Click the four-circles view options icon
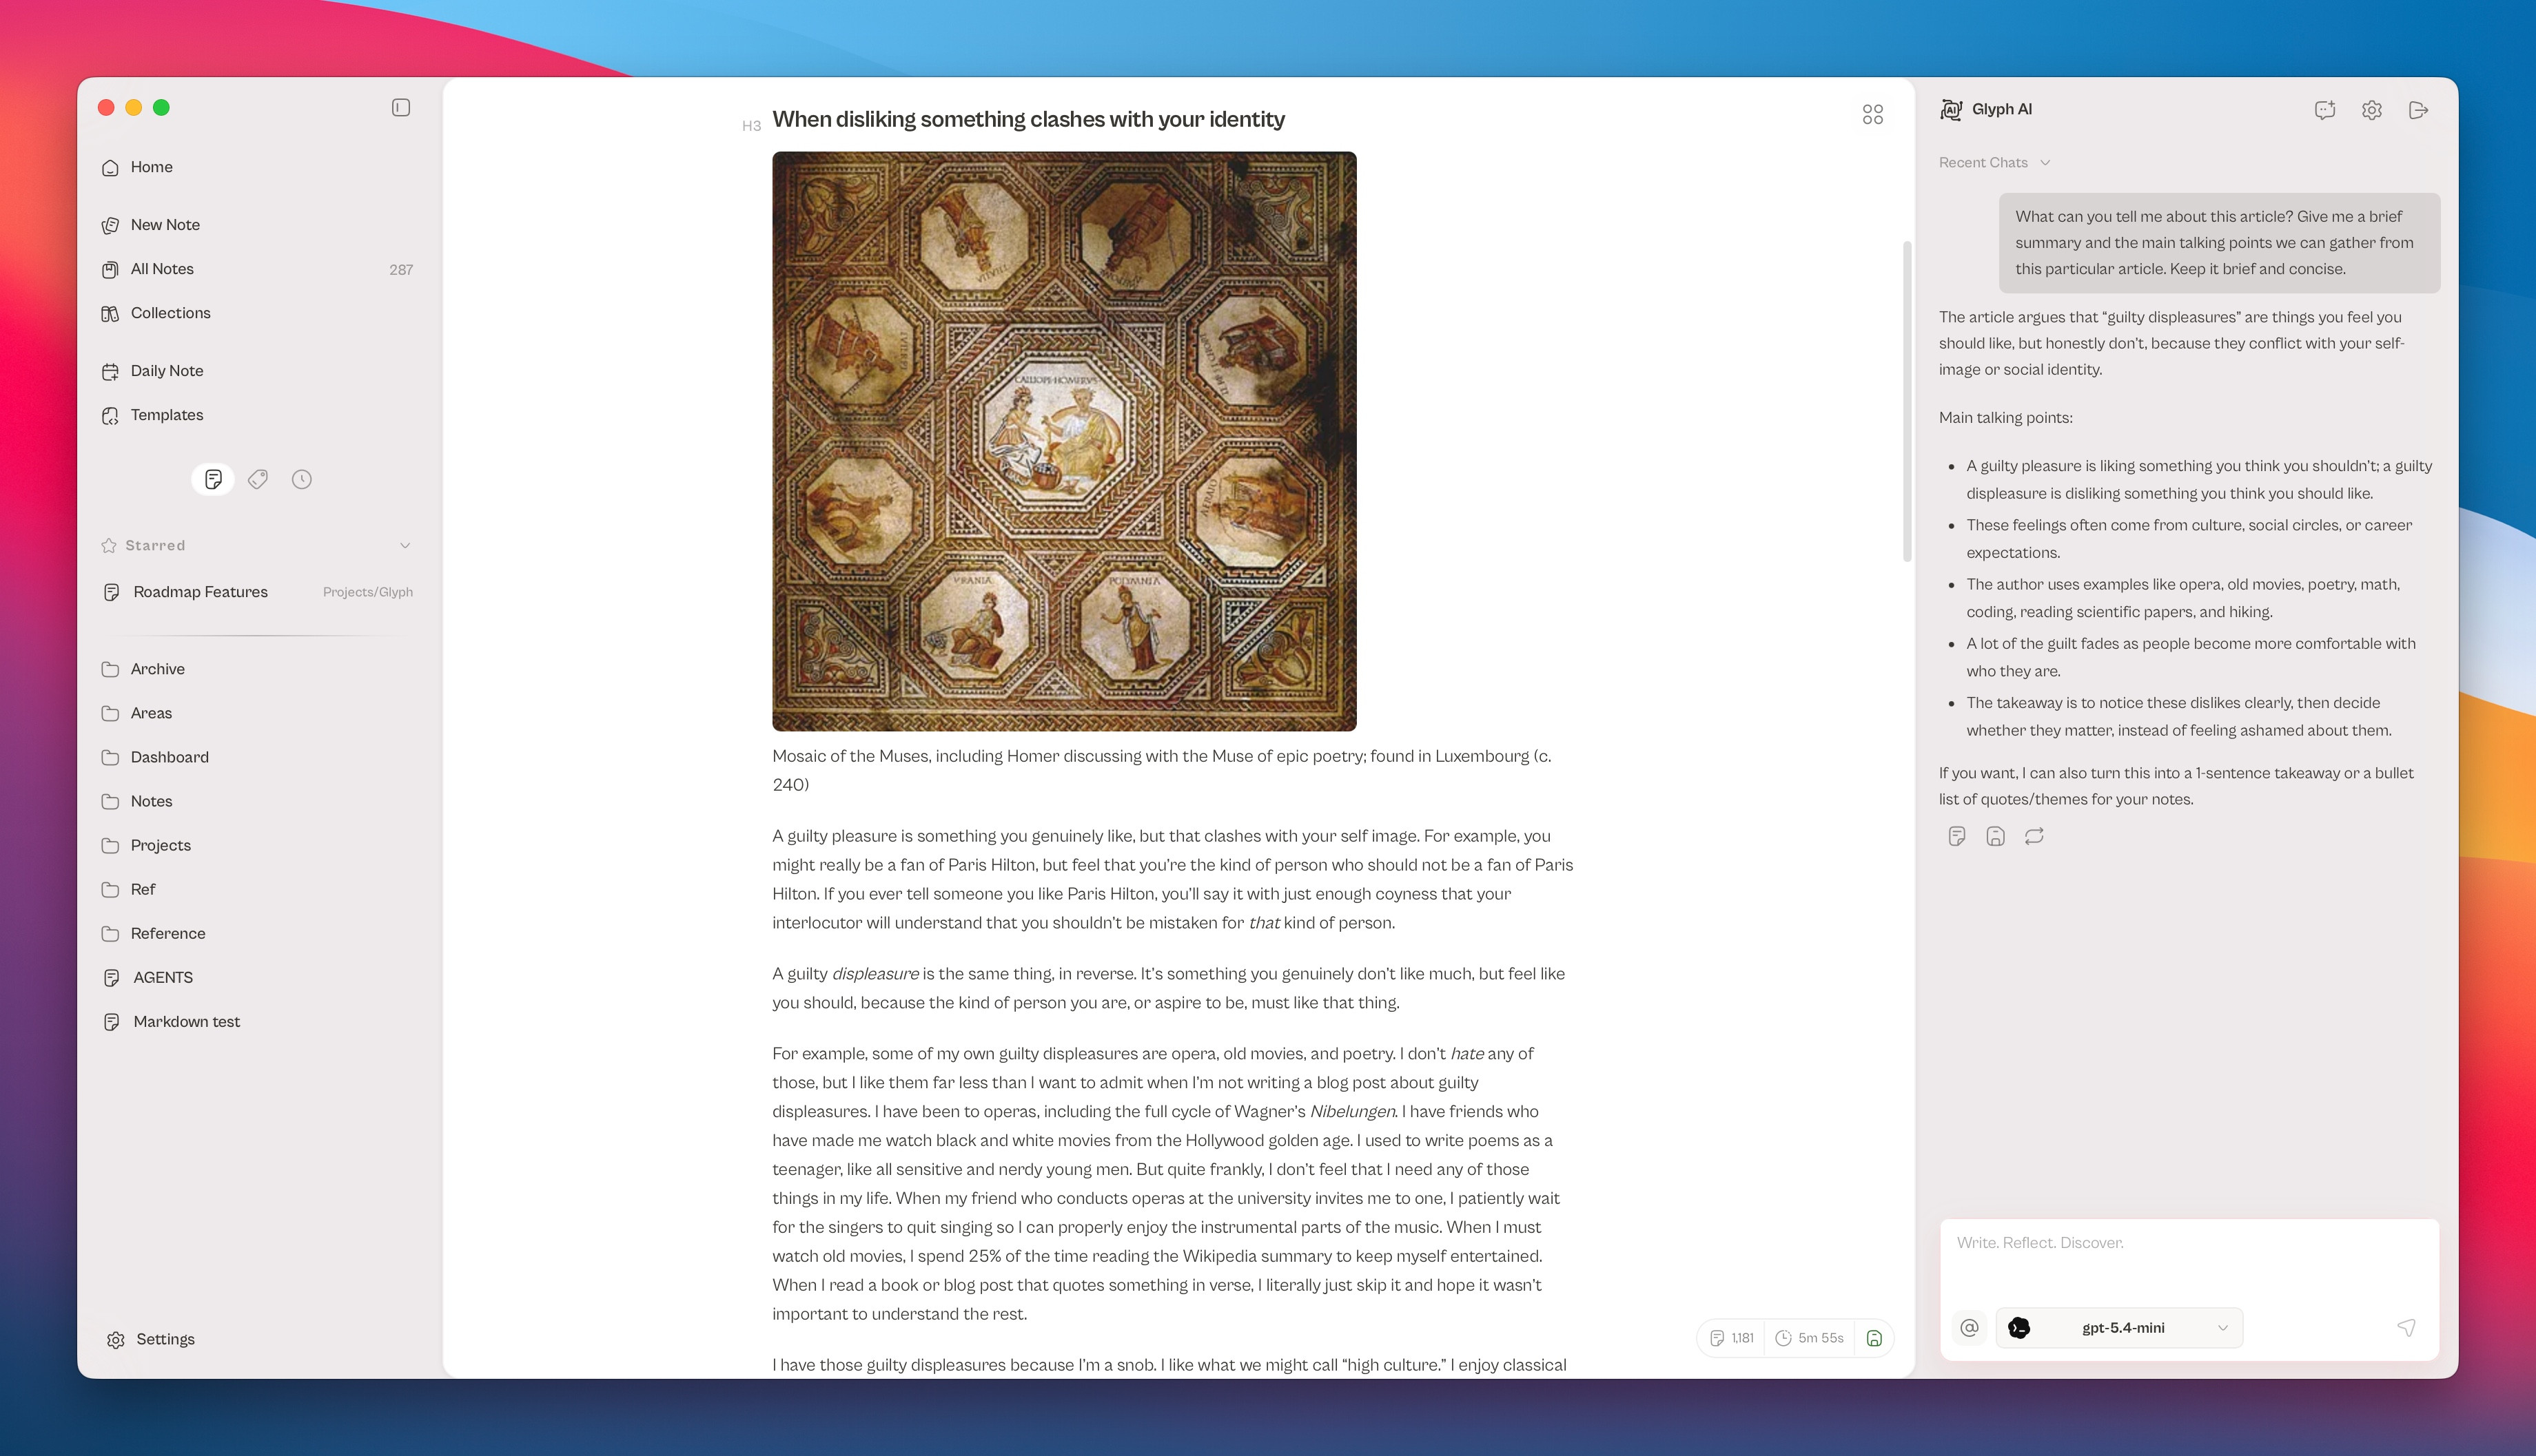Screen dimensions: 2536x1456 [x=1872, y=115]
